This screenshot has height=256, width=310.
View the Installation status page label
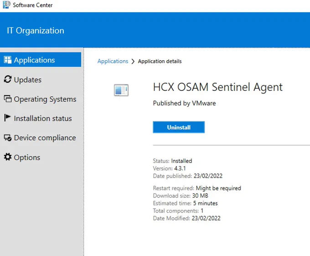pos(43,118)
